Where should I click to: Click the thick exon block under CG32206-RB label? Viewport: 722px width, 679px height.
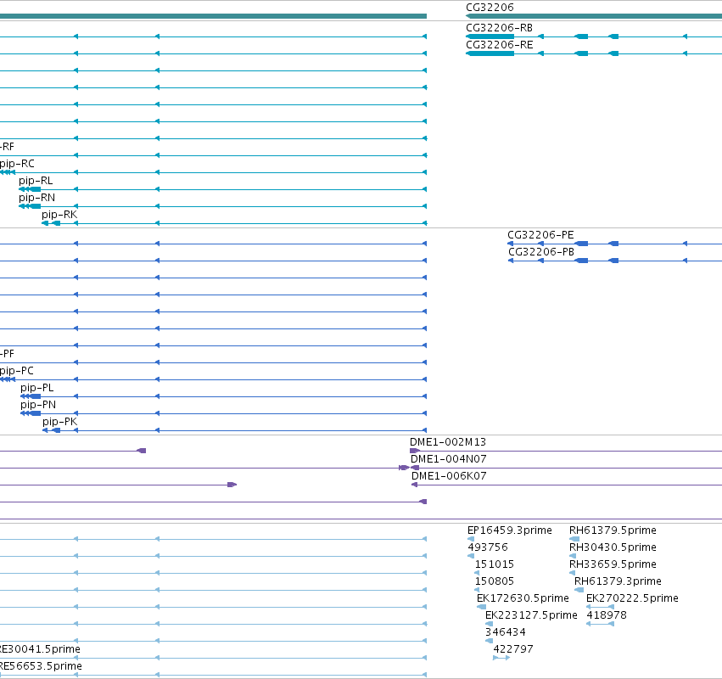tap(490, 36)
